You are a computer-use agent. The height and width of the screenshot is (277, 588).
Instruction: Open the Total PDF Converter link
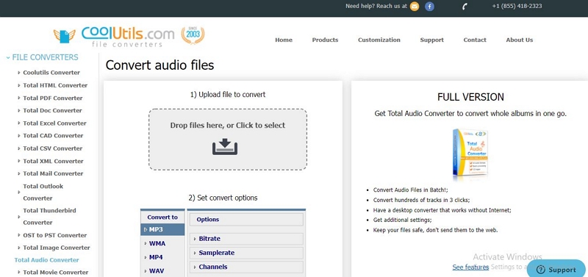pos(52,98)
